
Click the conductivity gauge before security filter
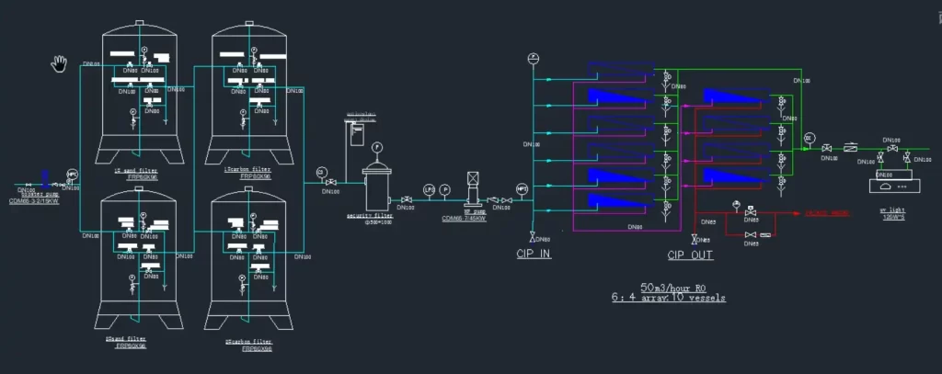(321, 173)
